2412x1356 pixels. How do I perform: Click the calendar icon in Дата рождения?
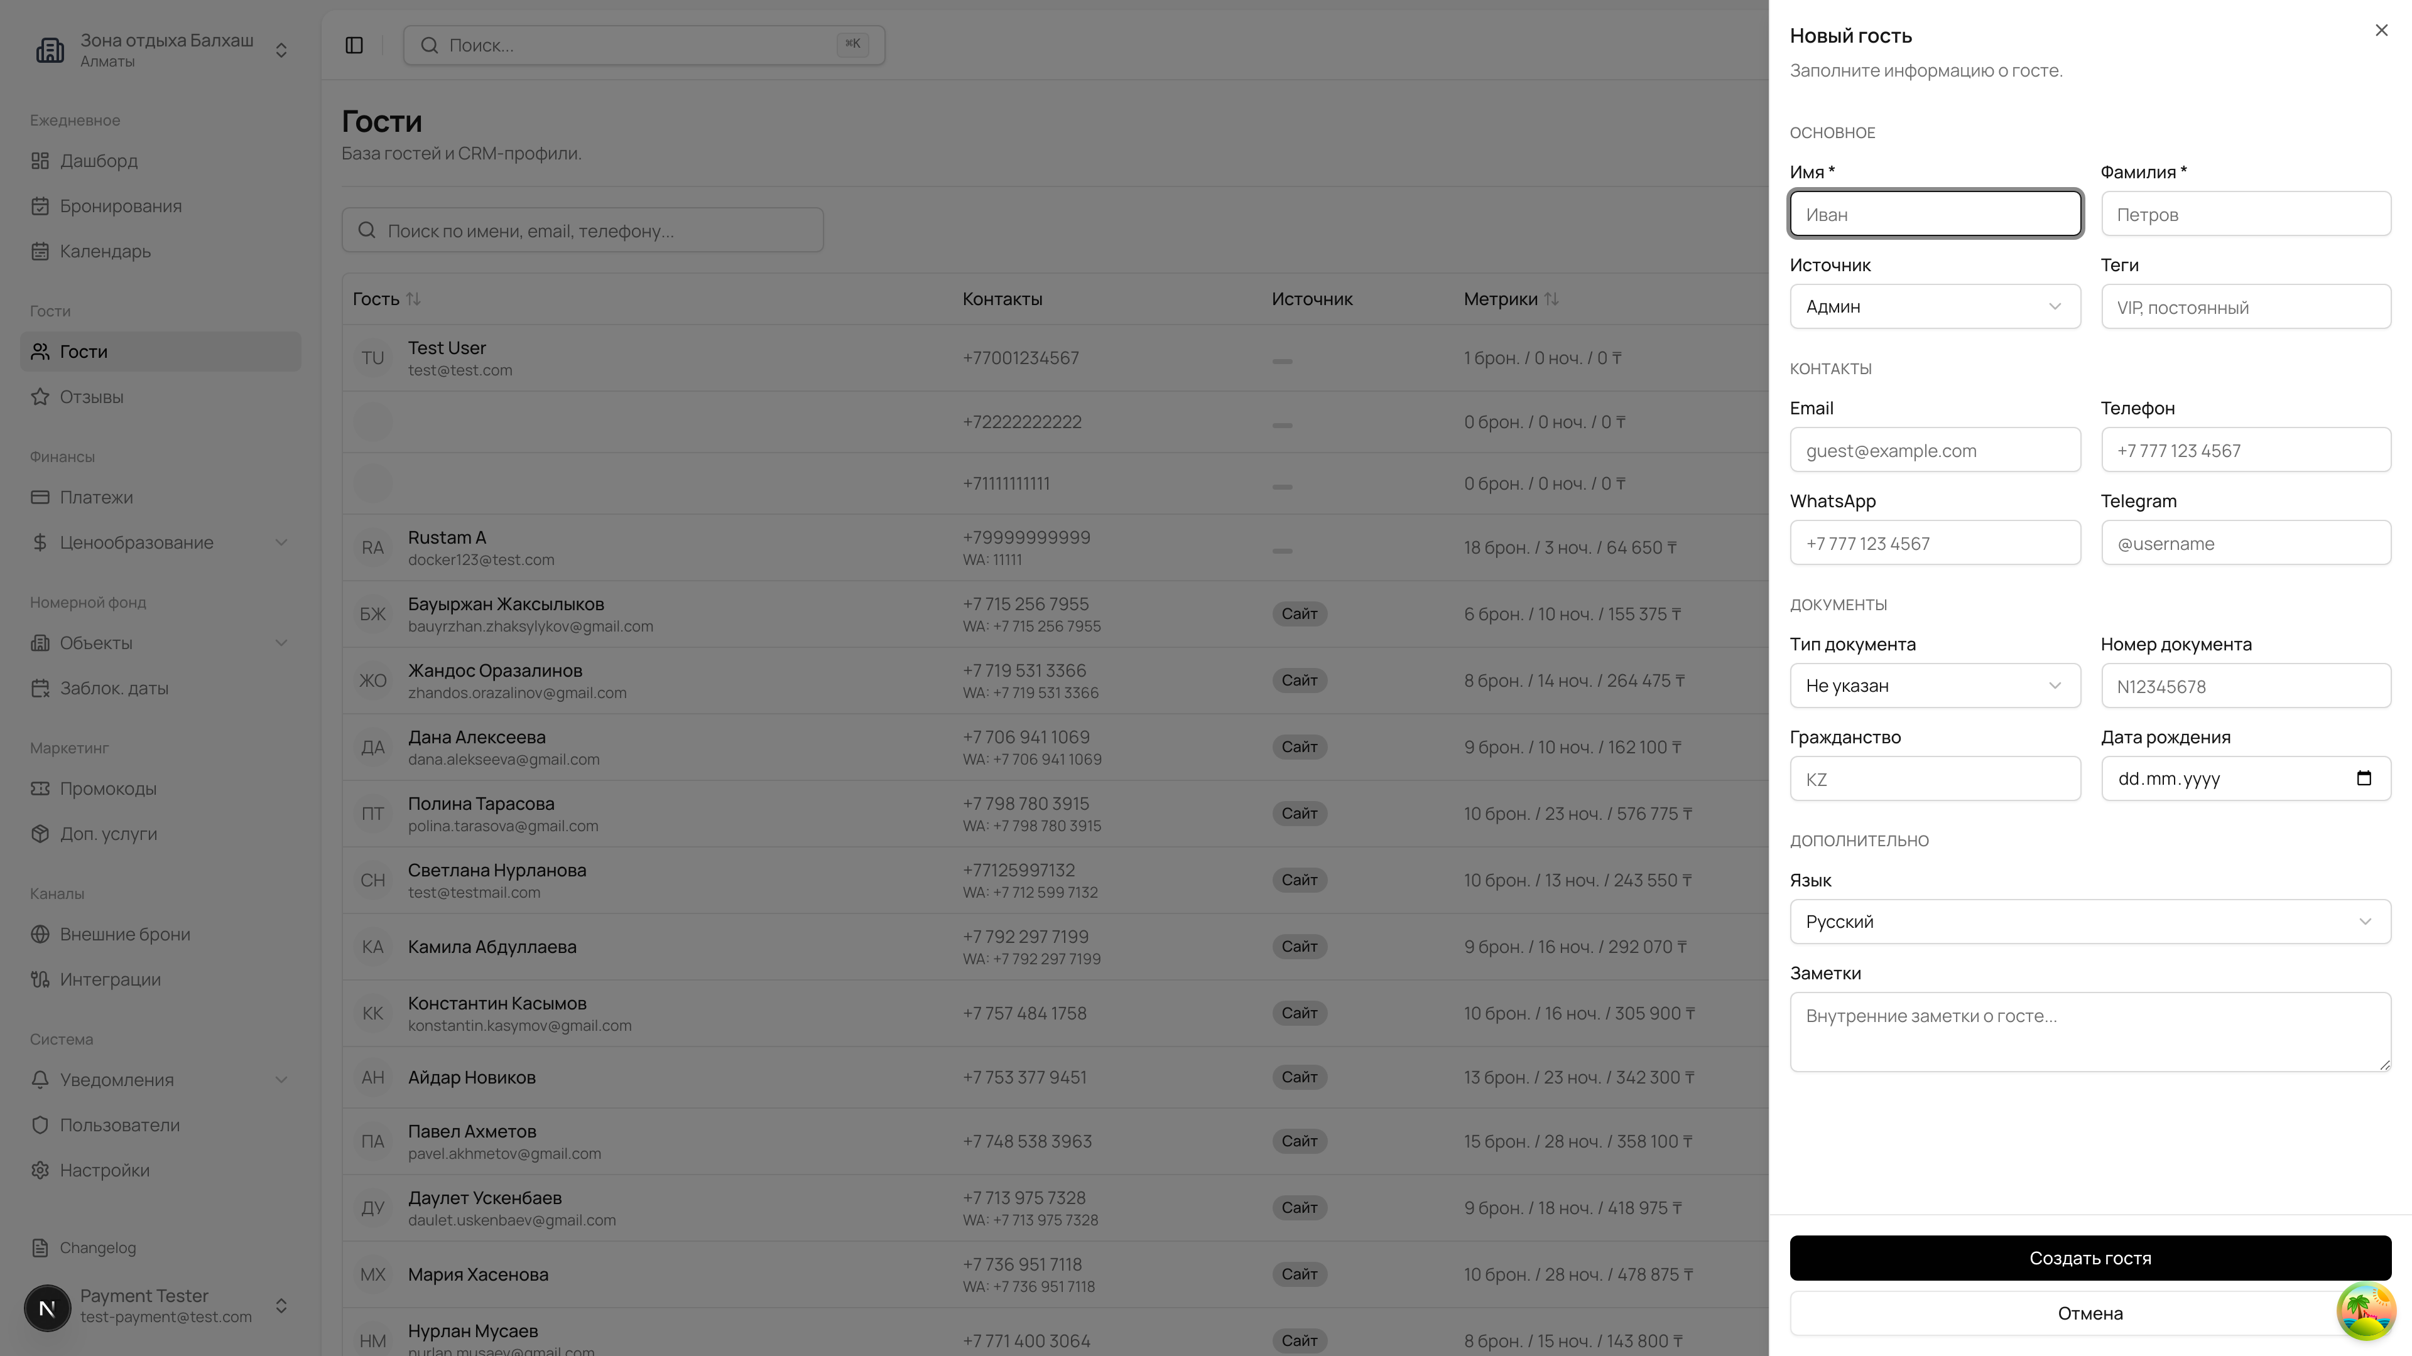click(x=2363, y=778)
